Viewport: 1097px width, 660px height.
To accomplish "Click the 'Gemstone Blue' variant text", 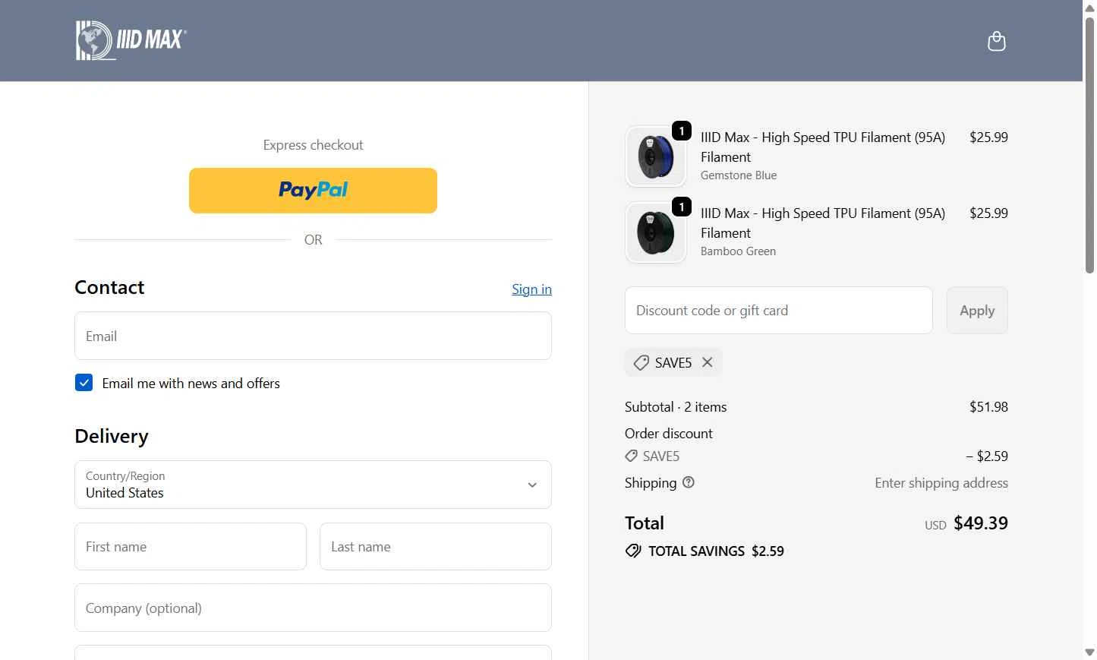I will (739, 175).
